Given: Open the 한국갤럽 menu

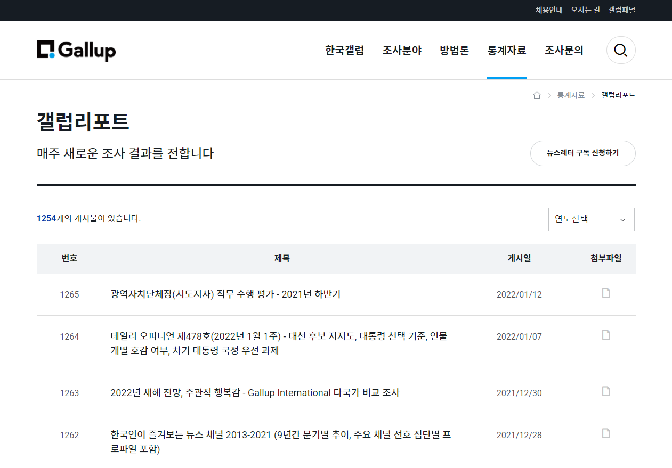Looking at the screenshot, I should (x=344, y=51).
